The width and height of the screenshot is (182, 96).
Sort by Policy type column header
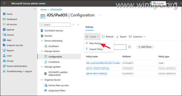164,57
